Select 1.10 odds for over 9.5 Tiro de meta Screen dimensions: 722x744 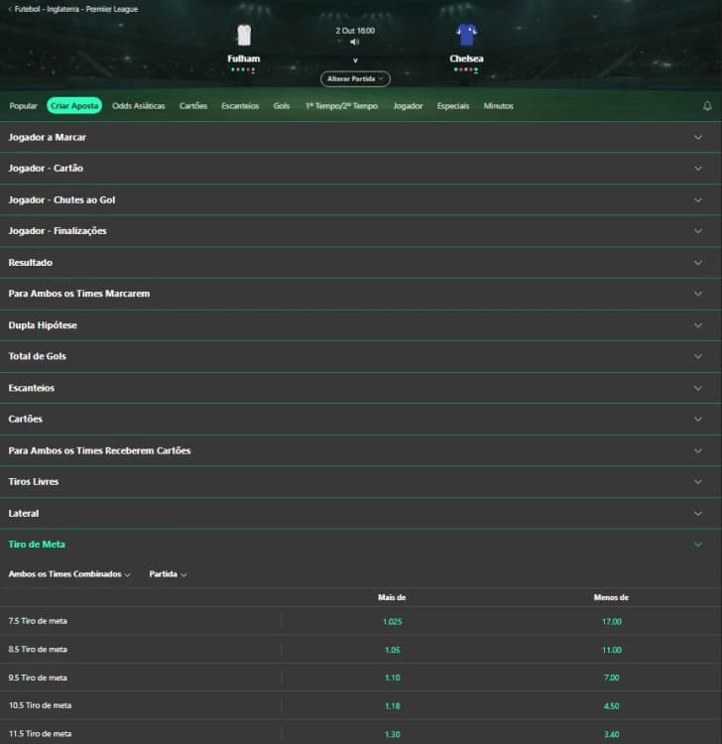click(x=393, y=678)
